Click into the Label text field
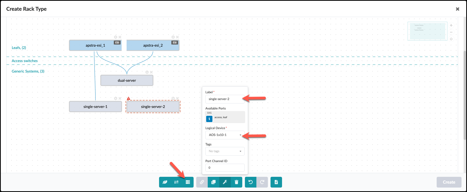The height and width of the screenshot is (192, 467). coord(225,99)
